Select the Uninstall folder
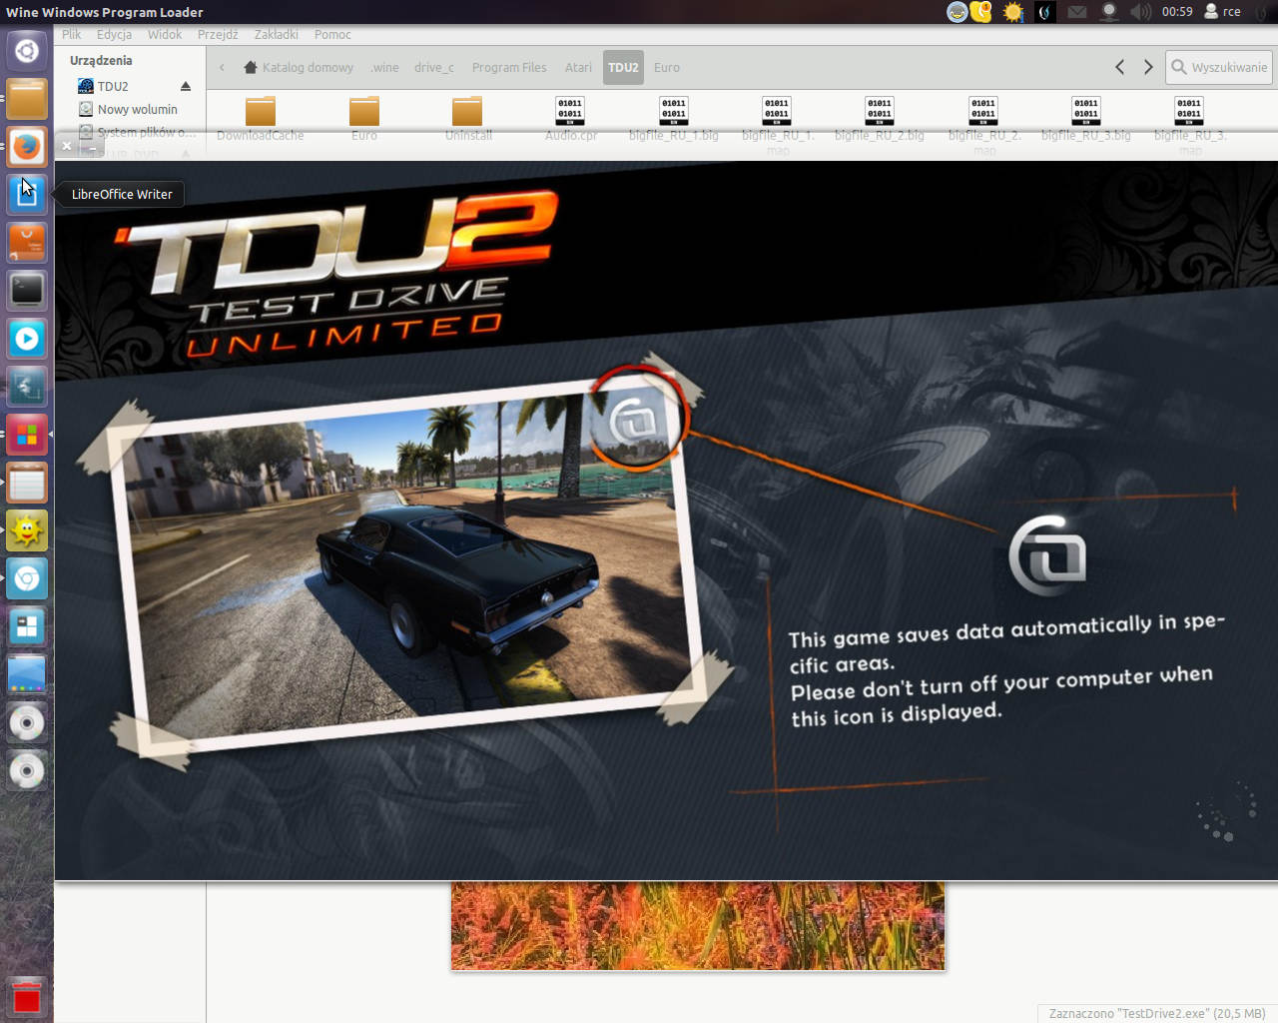The width and height of the screenshot is (1278, 1023). click(x=467, y=118)
